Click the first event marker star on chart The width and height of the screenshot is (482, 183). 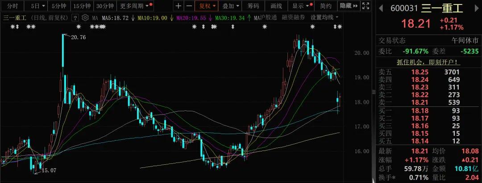[x=13, y=27]
